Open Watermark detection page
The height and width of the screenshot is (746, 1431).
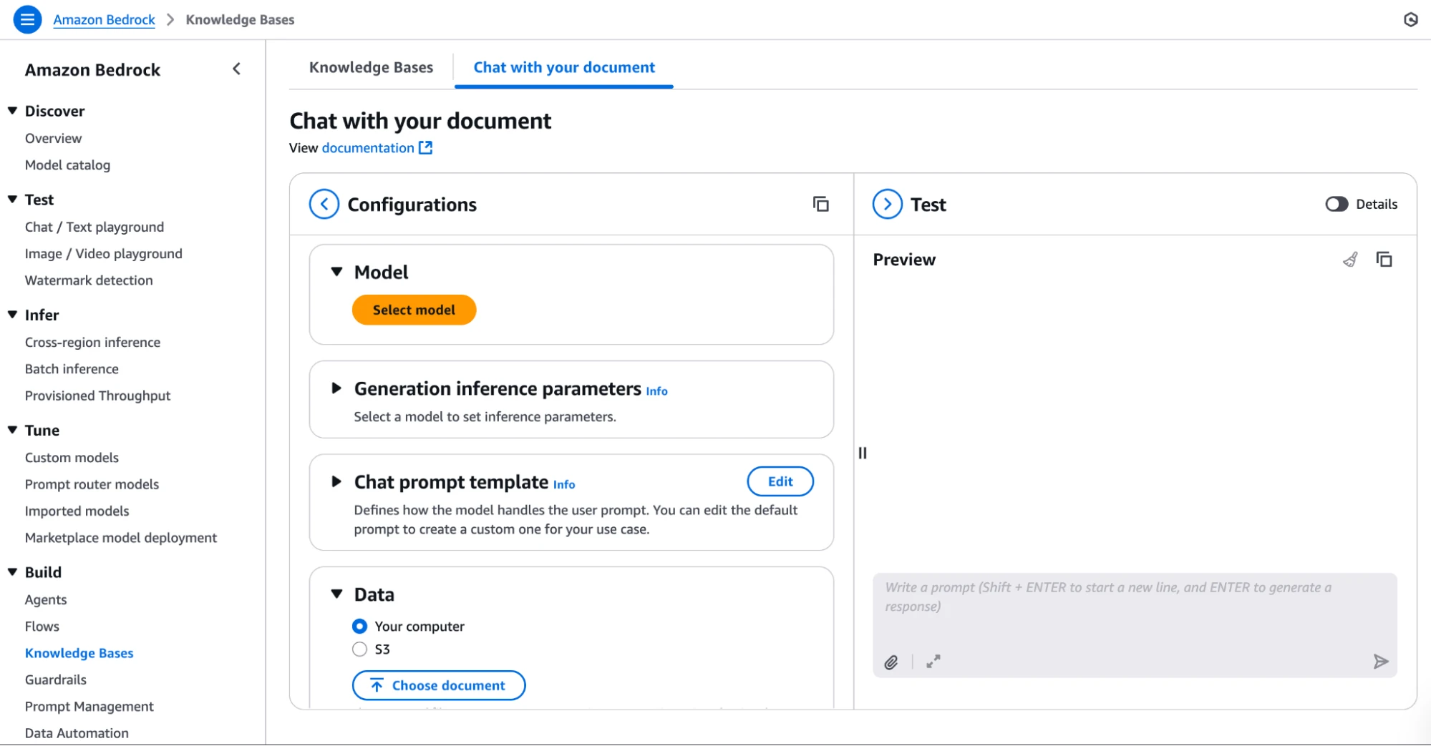pyautogui.click(x=89, y=280)
